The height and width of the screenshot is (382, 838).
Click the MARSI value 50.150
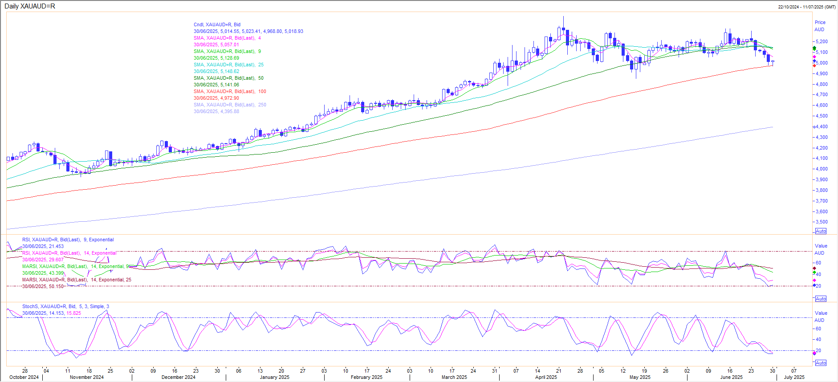point(56,286)
